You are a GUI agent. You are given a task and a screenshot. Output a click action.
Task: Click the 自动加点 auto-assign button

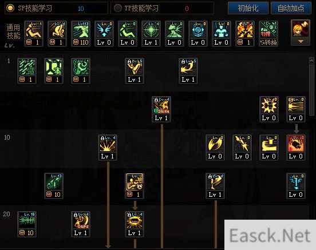tap(291, 8)
